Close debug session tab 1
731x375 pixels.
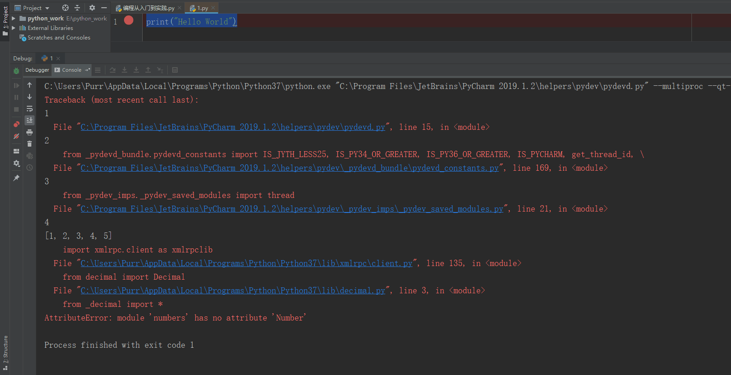[x=58, y=59]
